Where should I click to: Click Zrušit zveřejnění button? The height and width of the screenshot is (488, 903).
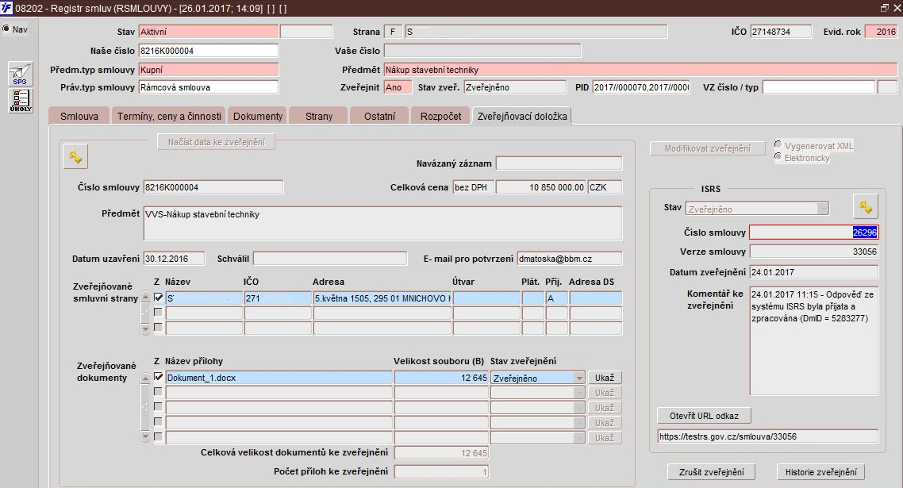711,472
